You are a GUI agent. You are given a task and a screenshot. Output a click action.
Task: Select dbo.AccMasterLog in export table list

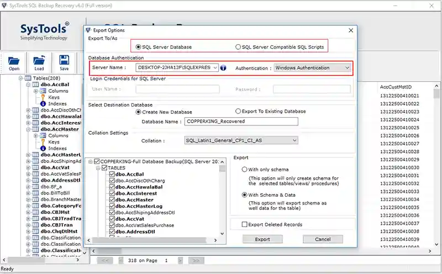[x=139, y=206]
